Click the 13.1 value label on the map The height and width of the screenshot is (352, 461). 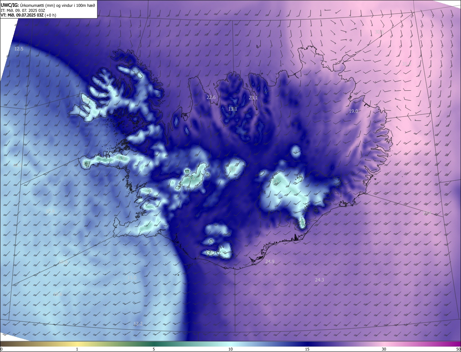coord(233,109)
